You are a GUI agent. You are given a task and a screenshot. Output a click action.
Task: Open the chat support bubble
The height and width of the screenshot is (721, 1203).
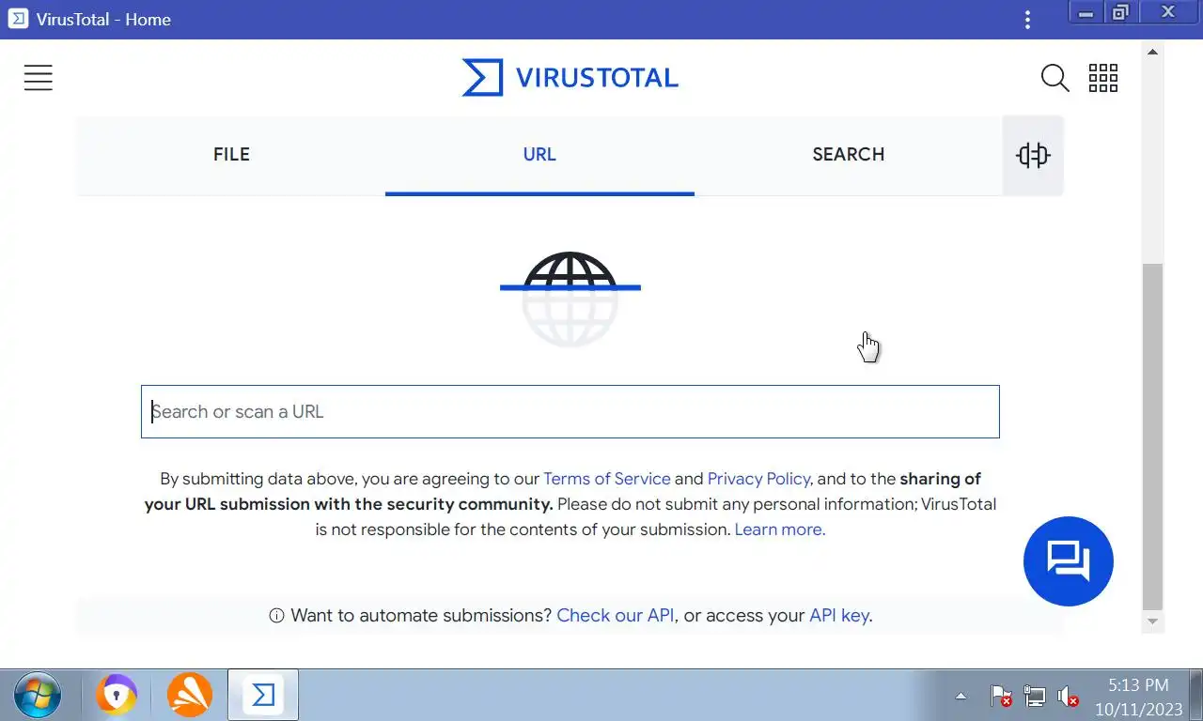1069,561
